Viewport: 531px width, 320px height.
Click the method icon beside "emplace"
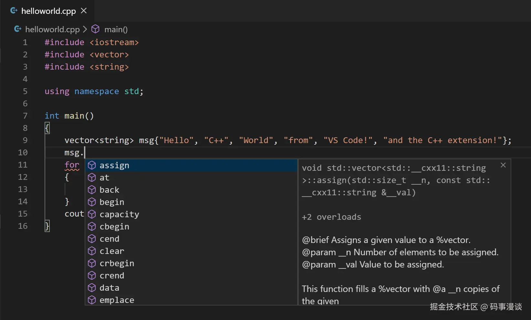[92, 300]
